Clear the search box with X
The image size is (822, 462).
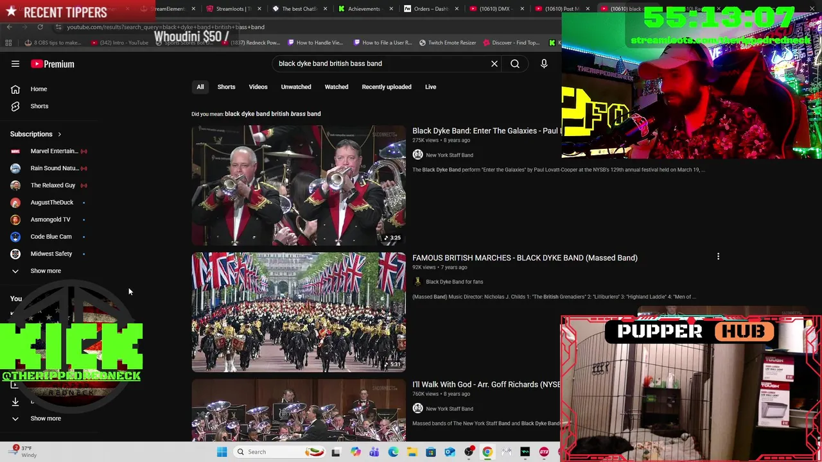pyautogui.click(x=494, y=64)
